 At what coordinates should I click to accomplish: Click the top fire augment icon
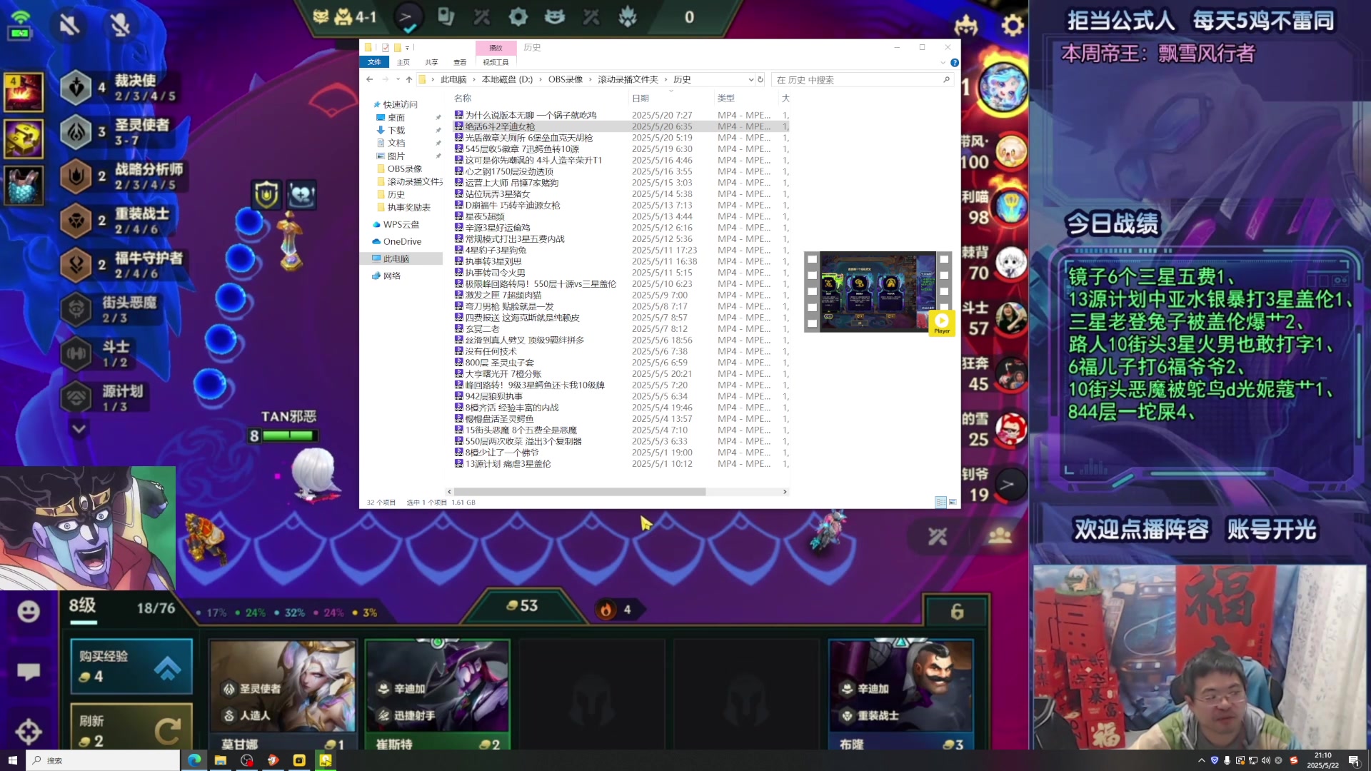(x=24, y=92)
